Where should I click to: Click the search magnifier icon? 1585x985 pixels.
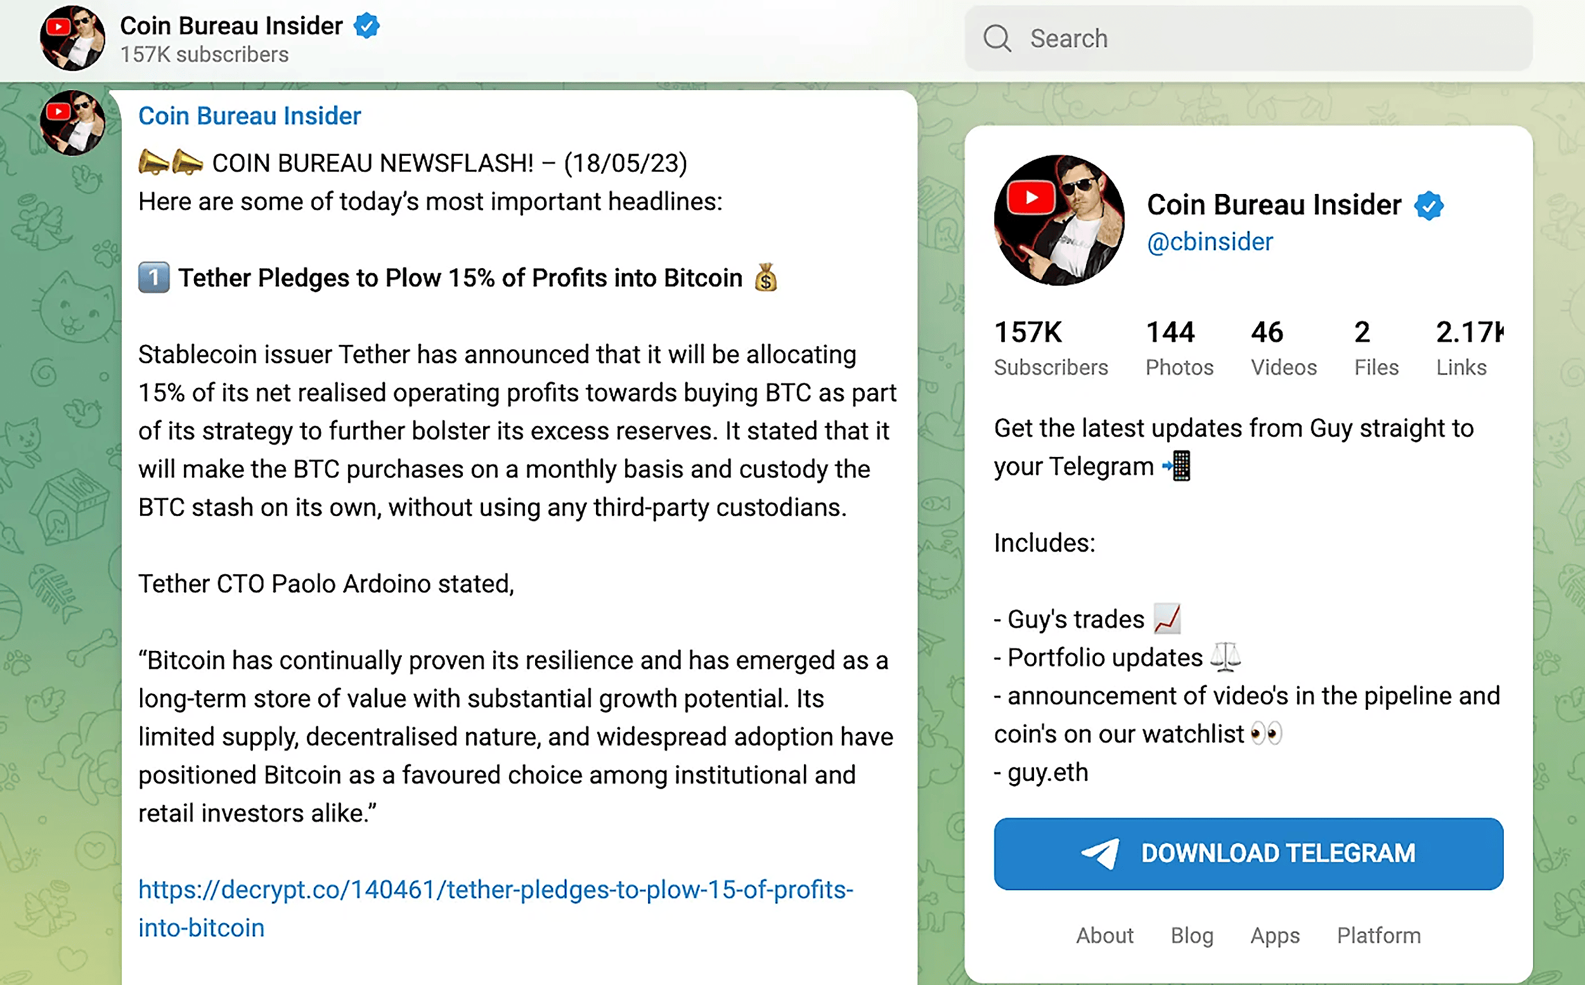click(x=997, y=39)
